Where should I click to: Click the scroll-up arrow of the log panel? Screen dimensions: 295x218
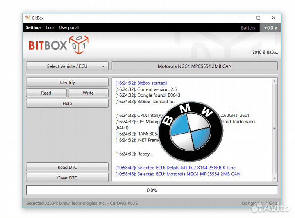(275, 81)
